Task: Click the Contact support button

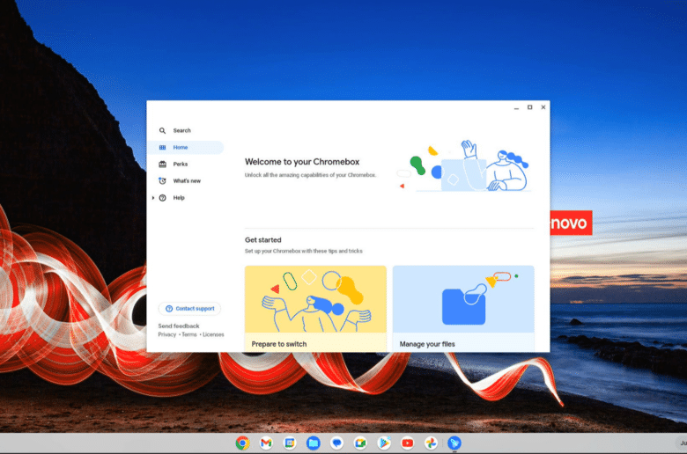Action: point(189,309)
